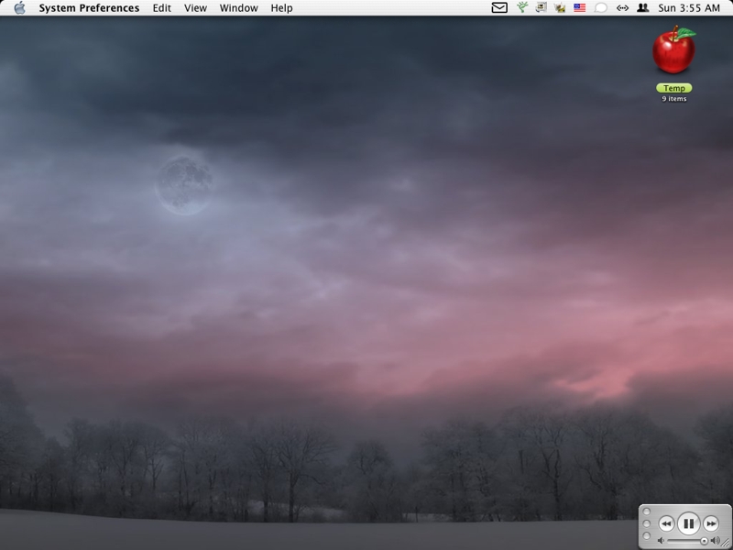Image resolution: width=733 pixels, height=550 pixels.
Task: Expand the Window menu
Action: (238, 8)
